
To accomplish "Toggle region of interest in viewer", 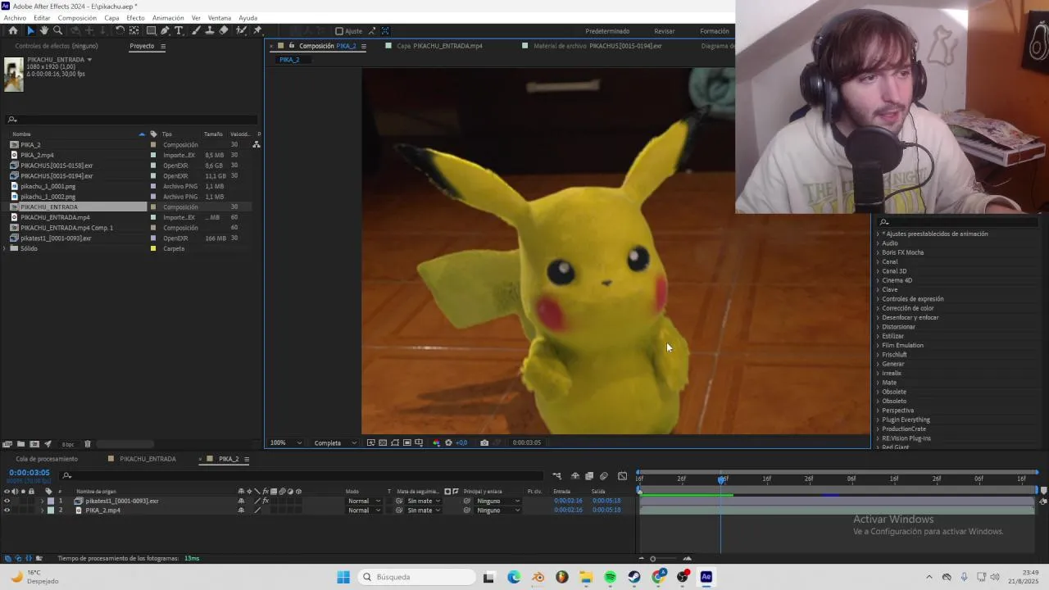I will 407,442.
